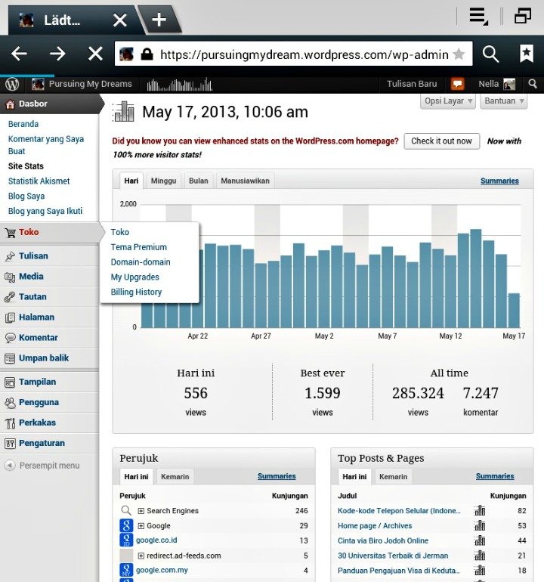
Task: Click Tulisan Baru in admin bar
Action: coord(412,84)
